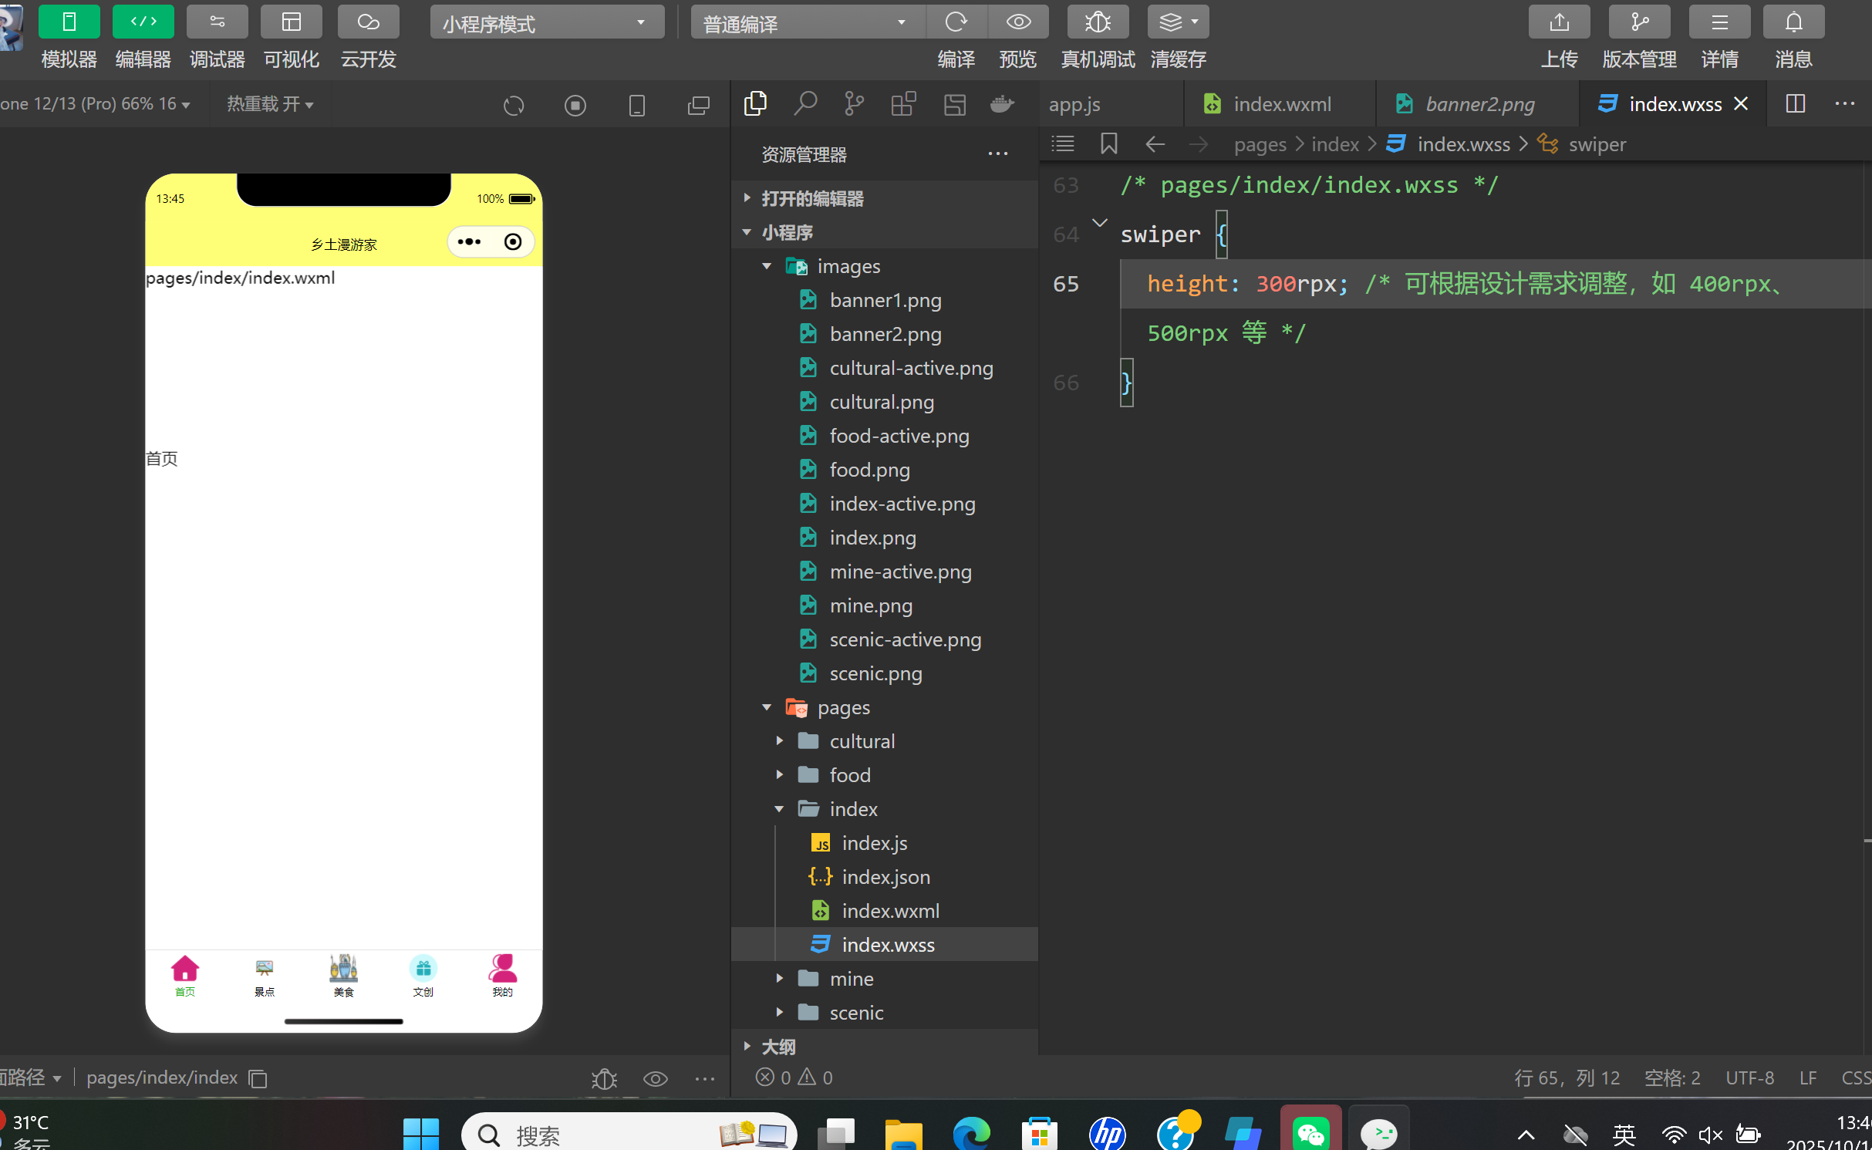Expand the cultural folder in pages
Viewport: 1872px width, 1150px height.
click(861, 741)
